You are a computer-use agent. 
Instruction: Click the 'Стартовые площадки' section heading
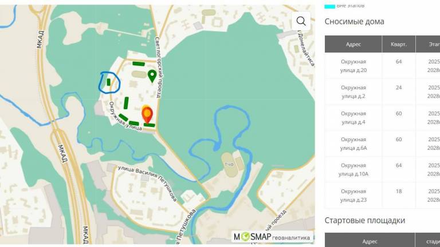point(364,220)
